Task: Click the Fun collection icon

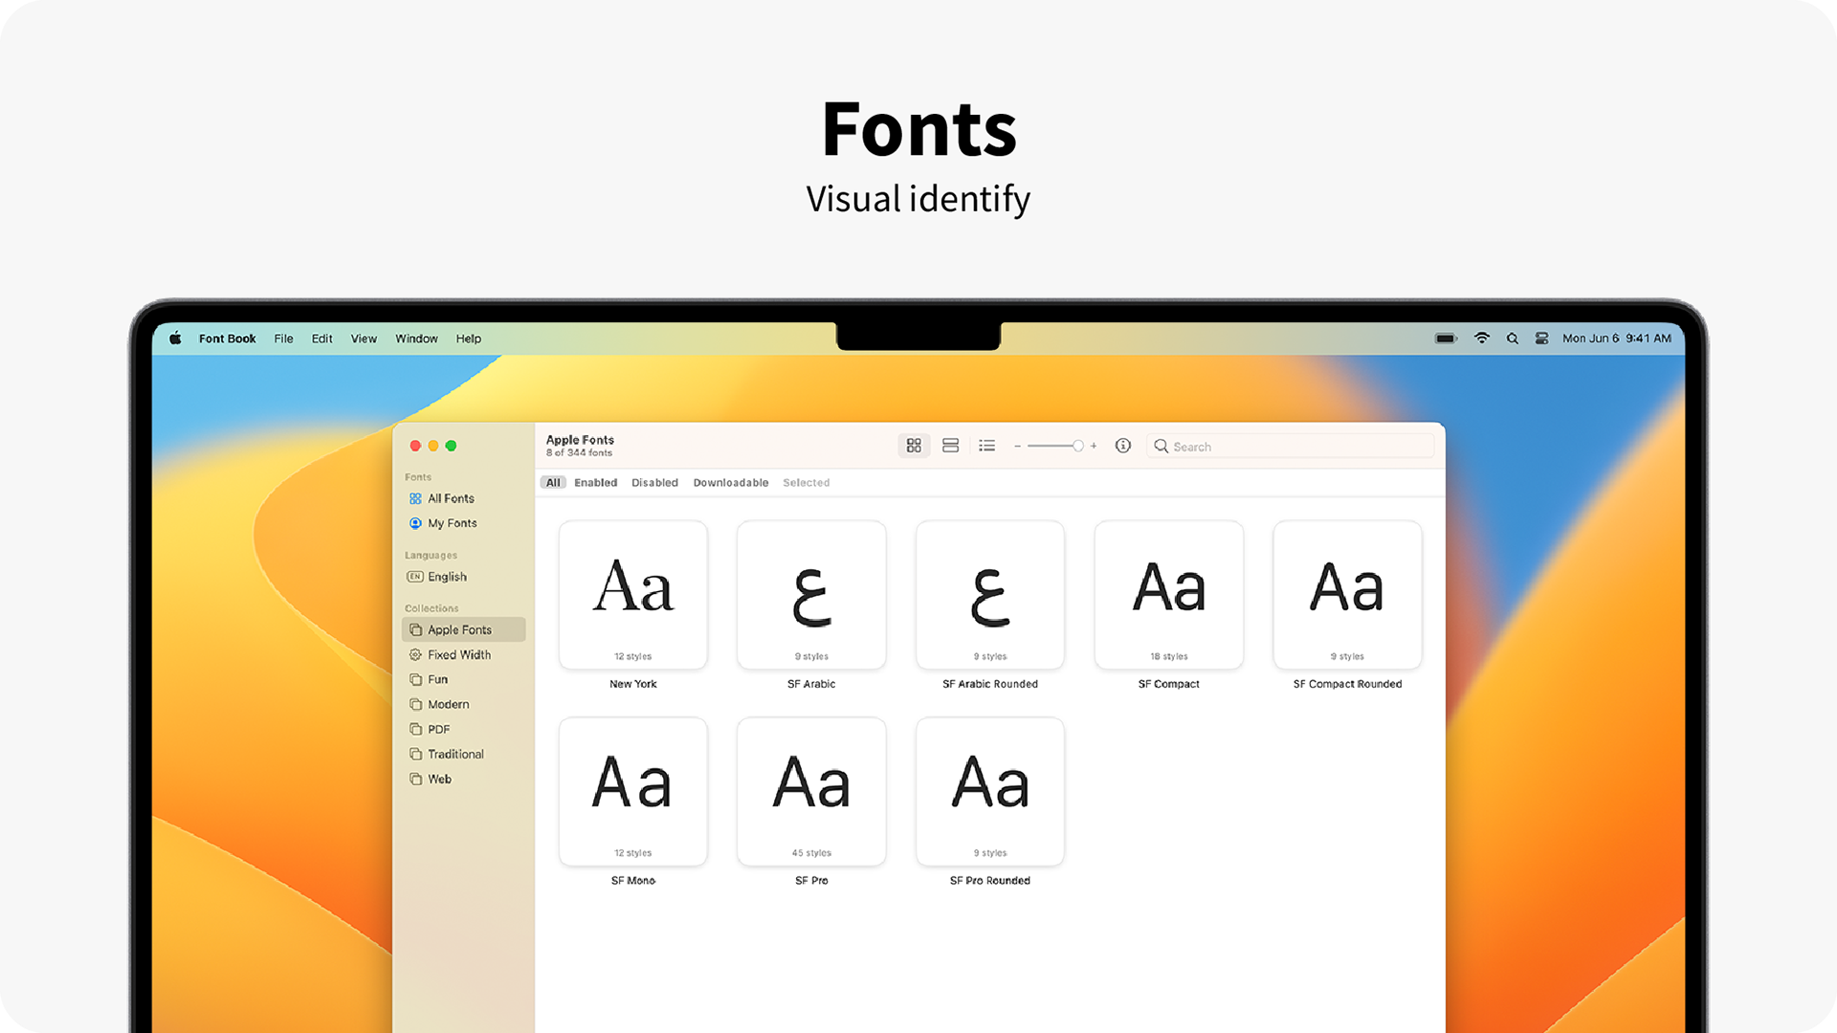Action: tap(415, 679)
